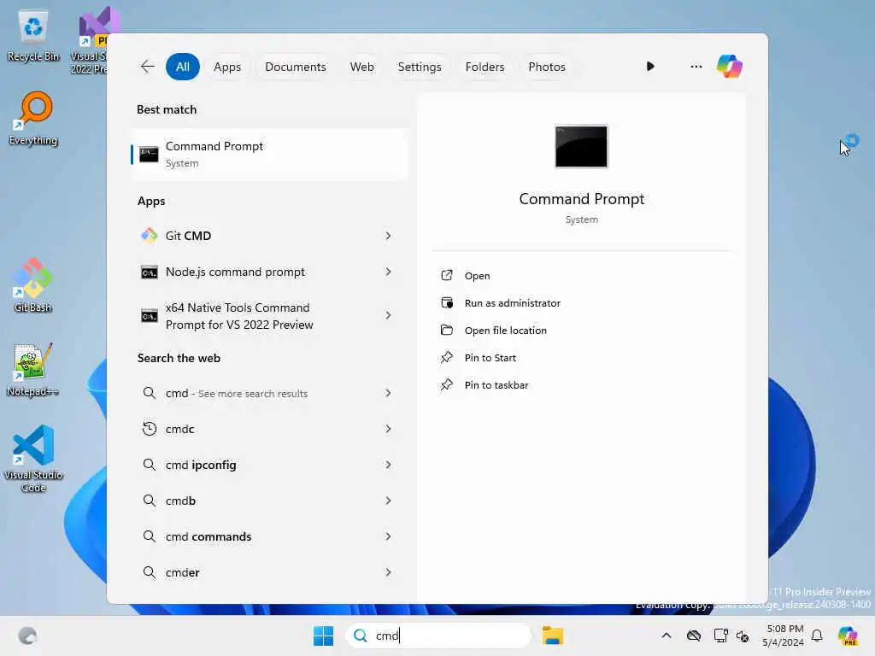Click the crossed-out cloud icon in tray

pos(694,635)
